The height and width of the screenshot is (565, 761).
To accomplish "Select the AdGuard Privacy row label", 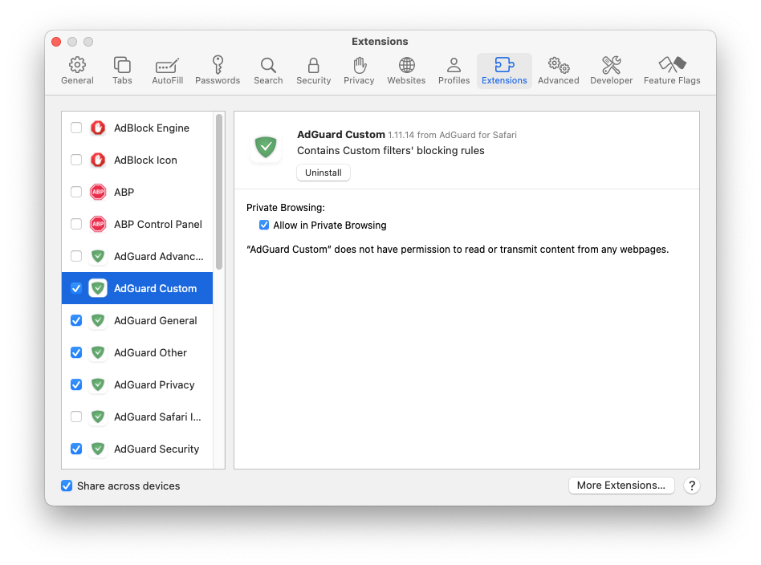I will 154,384.
